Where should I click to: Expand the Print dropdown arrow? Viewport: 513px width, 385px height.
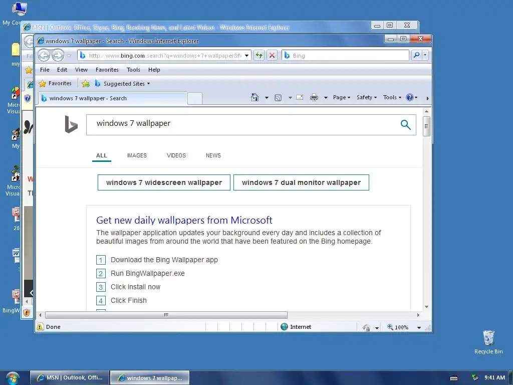click(326, 98)
